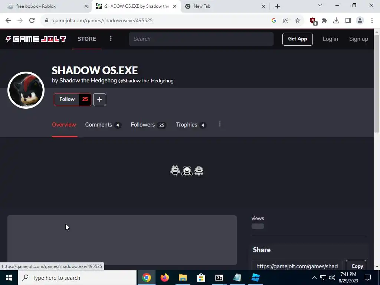
Task: Click the share URL field
Action: pos(297,266)
